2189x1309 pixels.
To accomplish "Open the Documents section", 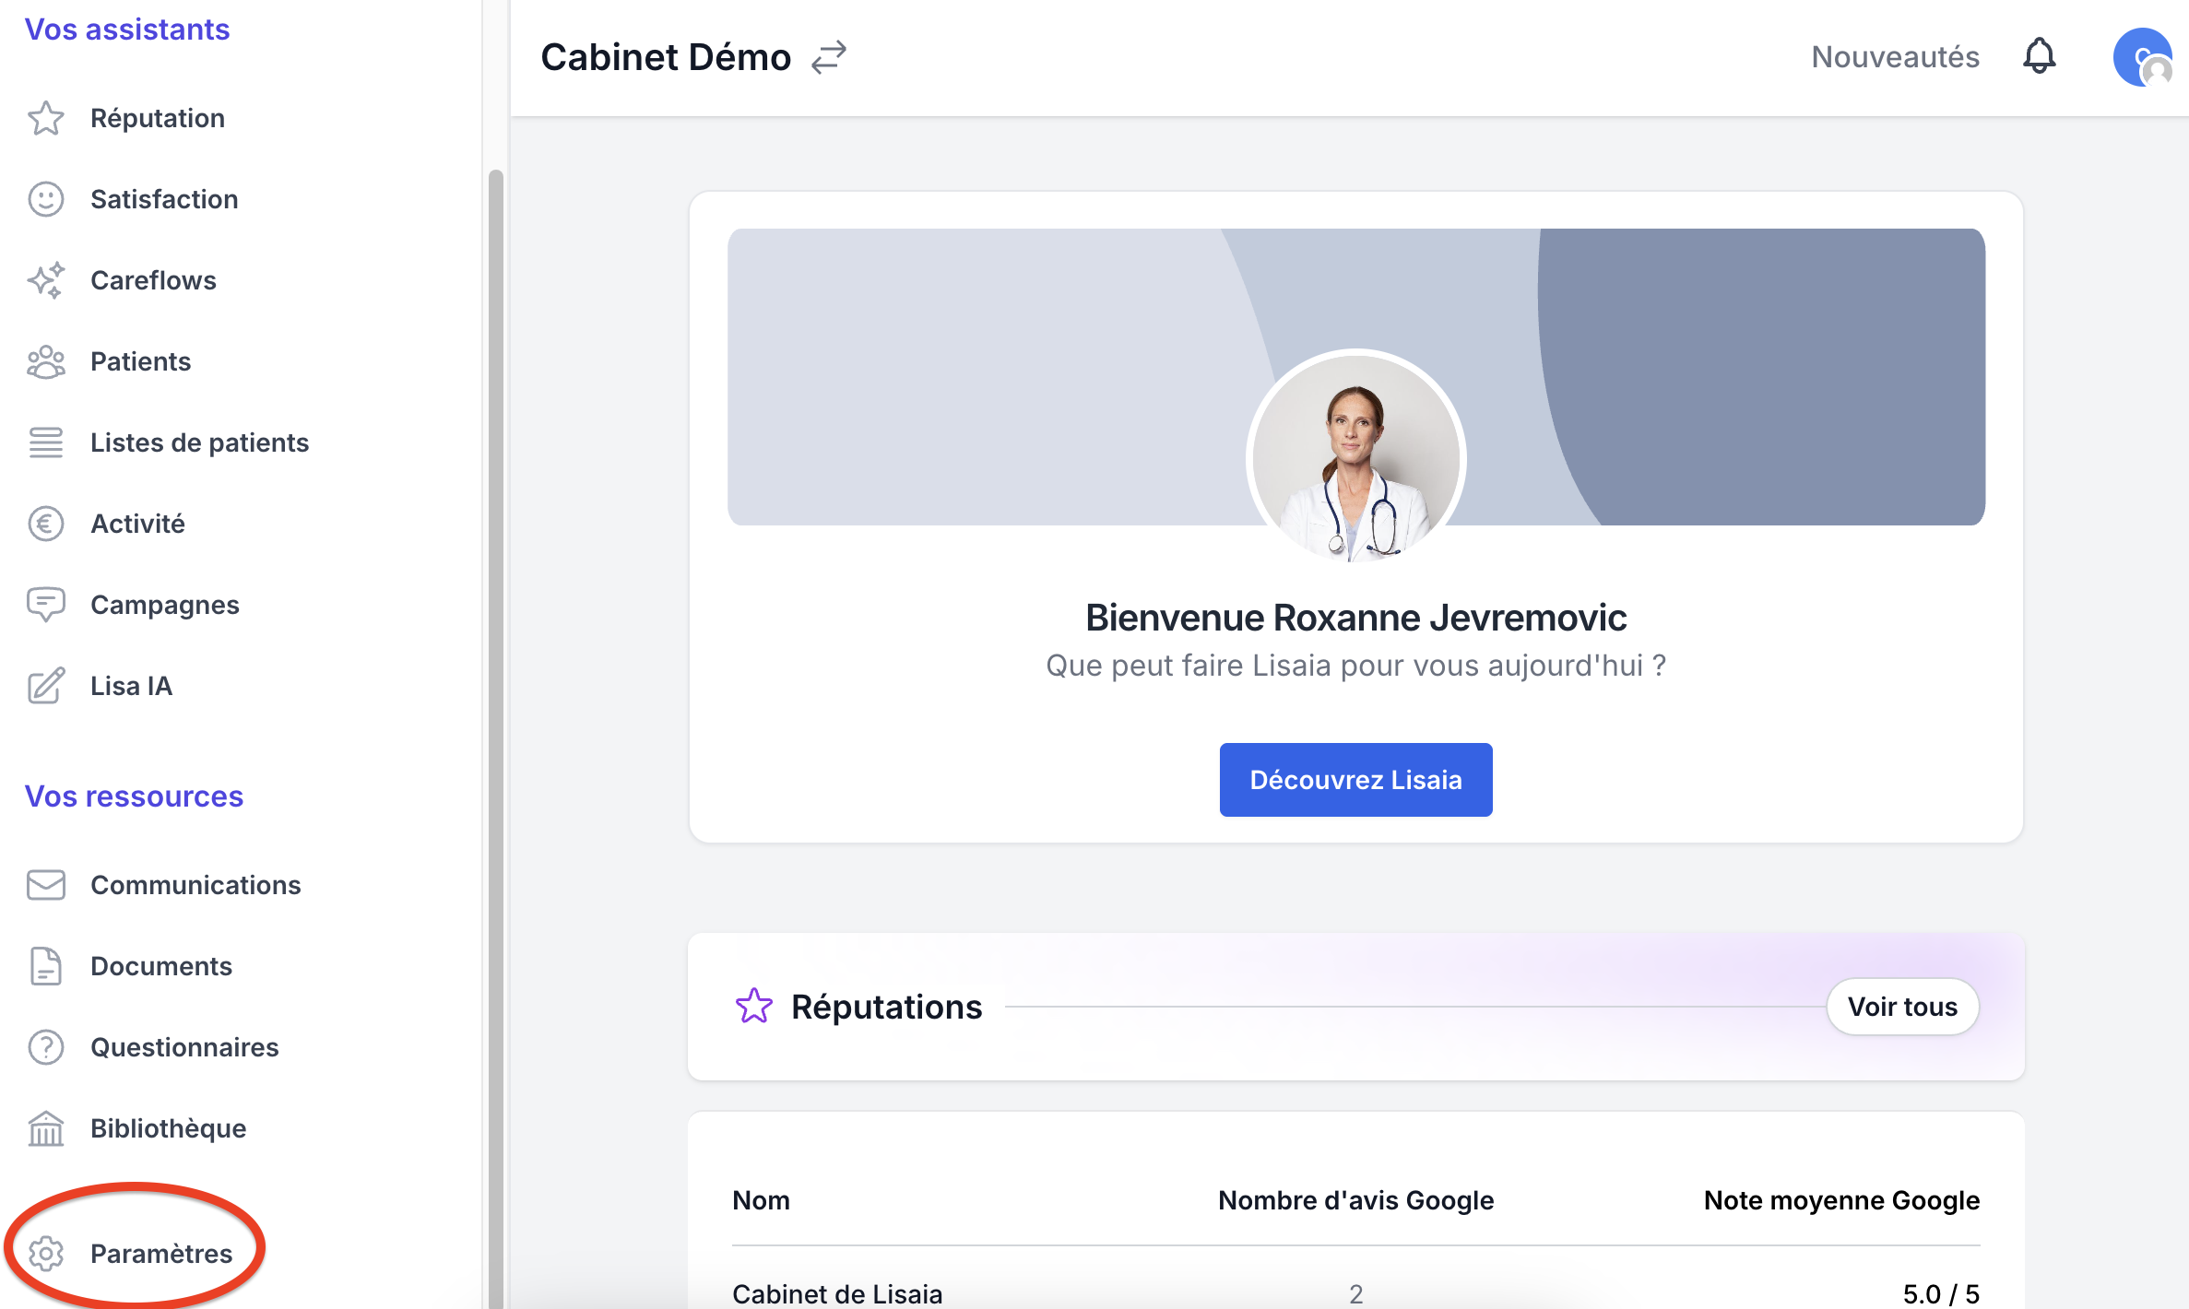I will 161,966.
